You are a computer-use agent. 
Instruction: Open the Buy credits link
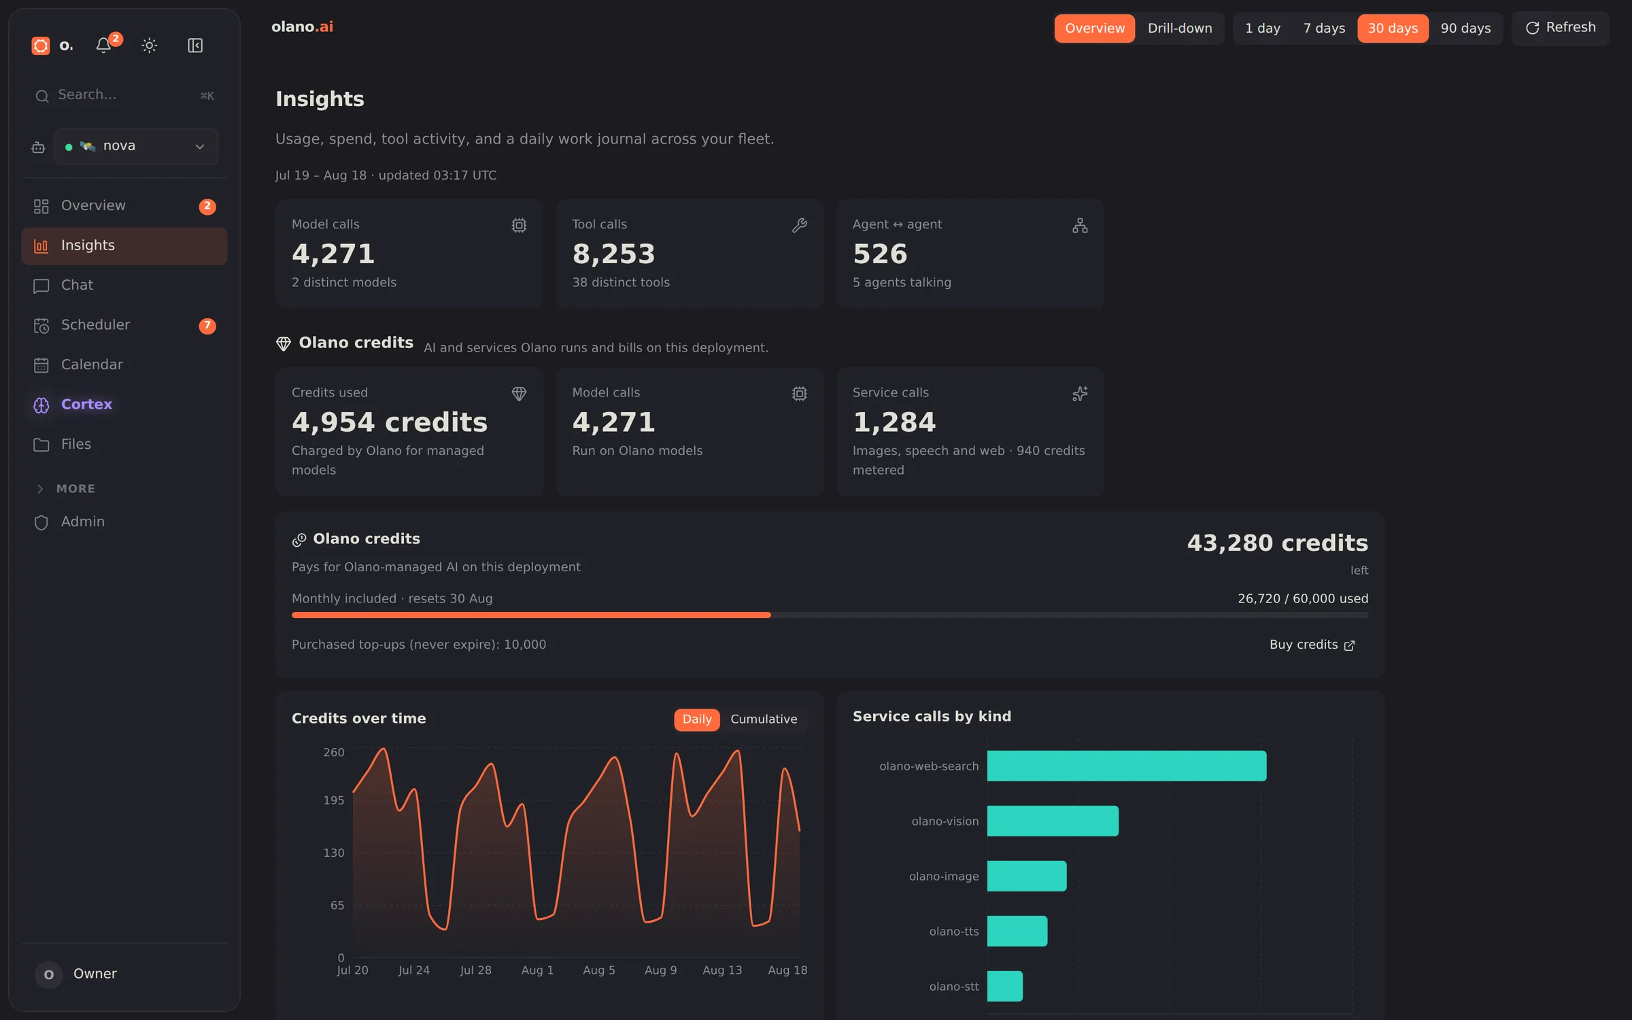[1312, 645]
